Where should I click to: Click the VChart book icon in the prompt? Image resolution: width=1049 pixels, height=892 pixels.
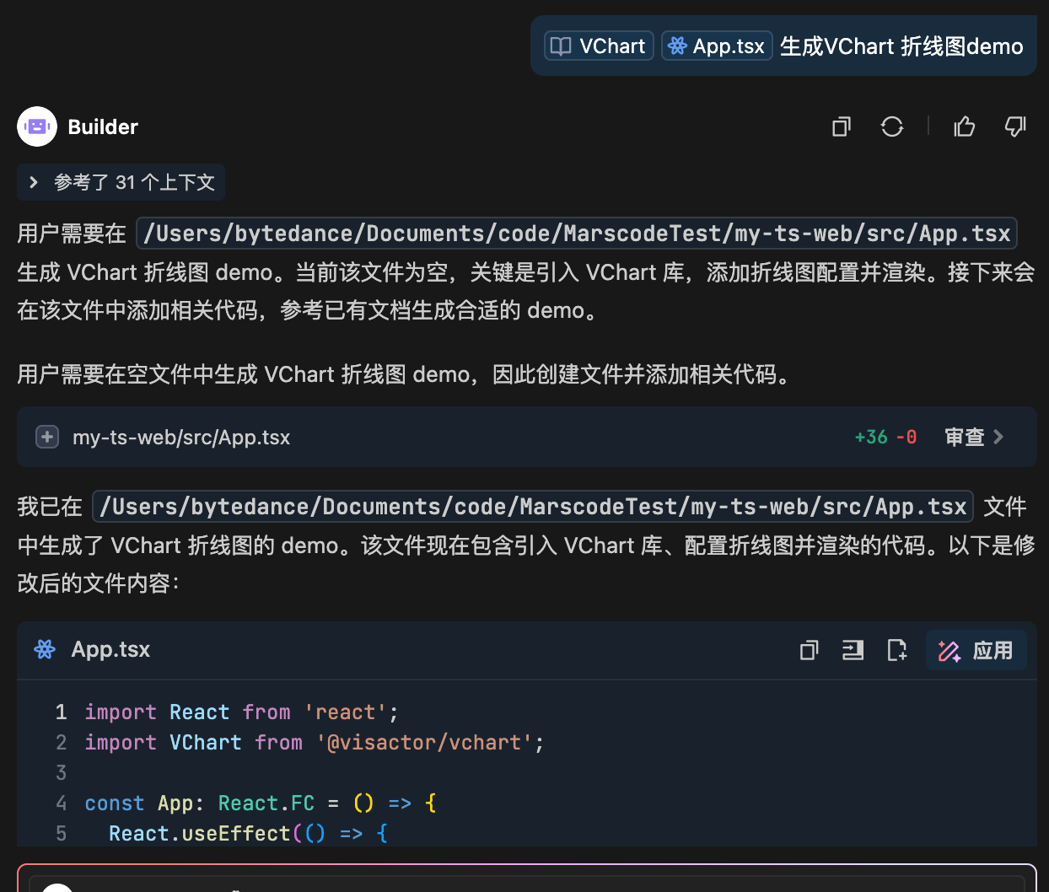pos(561,46)
